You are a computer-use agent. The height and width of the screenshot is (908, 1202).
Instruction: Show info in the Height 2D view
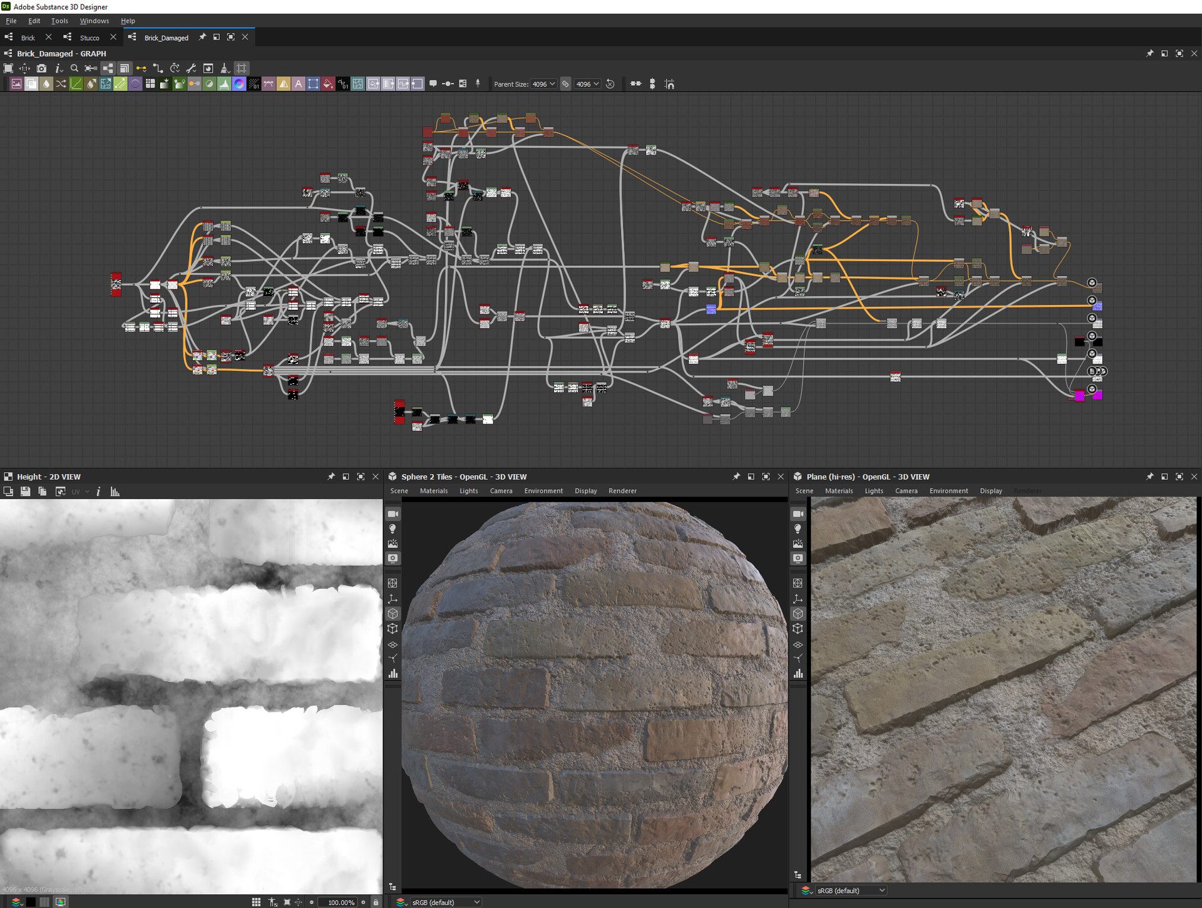tap(98, 492)
